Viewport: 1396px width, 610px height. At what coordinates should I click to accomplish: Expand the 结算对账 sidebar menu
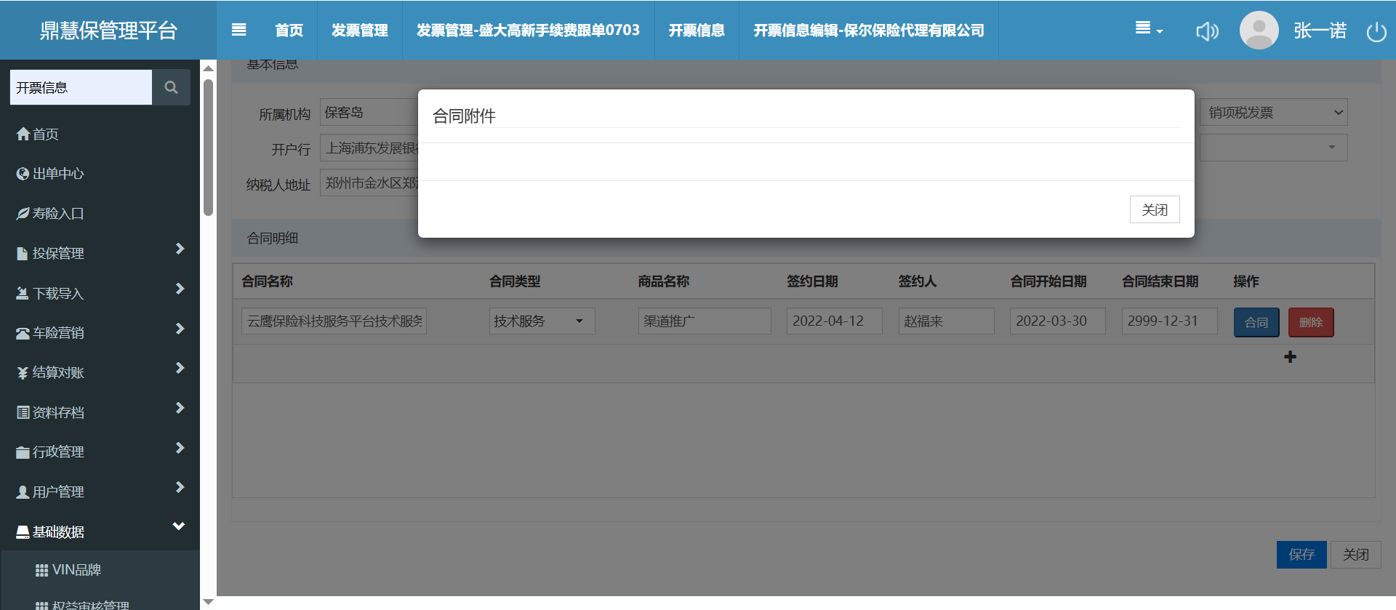[100, 372]
